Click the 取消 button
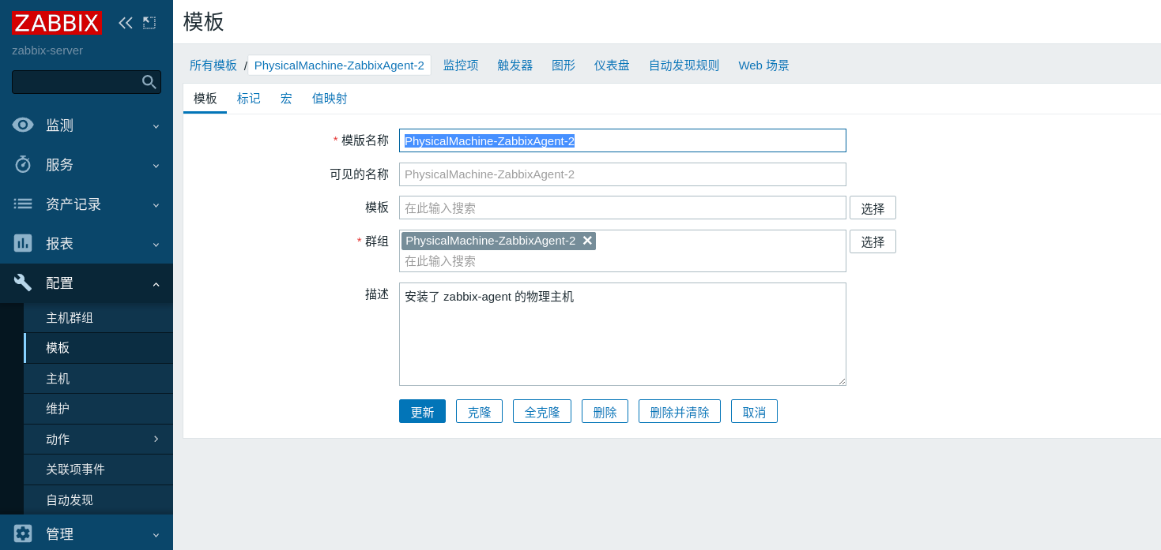Image resolution: width=1161 pixels, height=550 pixels. pos(754,411)
